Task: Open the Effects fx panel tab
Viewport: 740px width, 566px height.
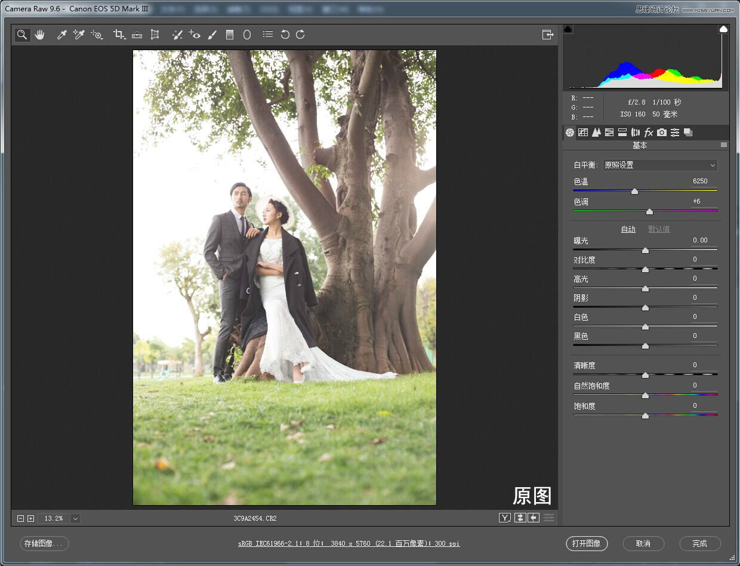Action: [649, 133]
